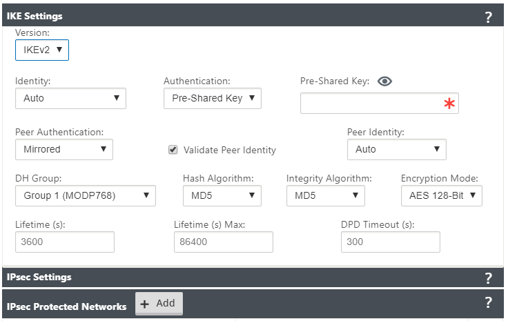Open the Hash Algorithm dropdown
The height and width of the screenshot is (321, 508).
[x=222, y=195]
